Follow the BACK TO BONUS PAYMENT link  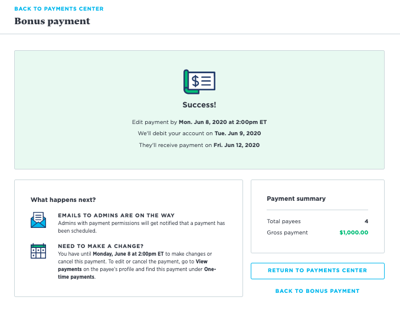[317, 291]
